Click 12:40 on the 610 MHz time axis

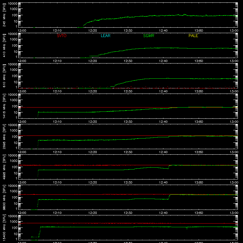[163, 91]
